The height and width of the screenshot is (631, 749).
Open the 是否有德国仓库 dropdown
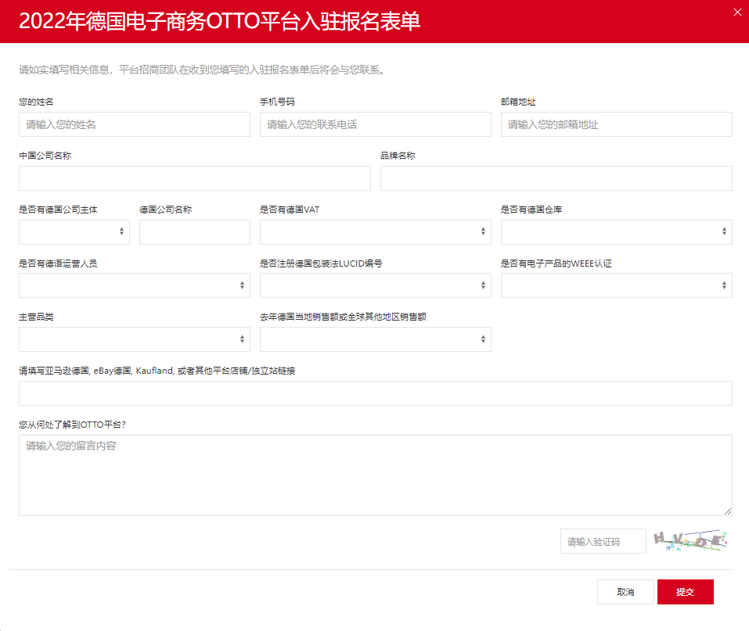pos(616,231)
